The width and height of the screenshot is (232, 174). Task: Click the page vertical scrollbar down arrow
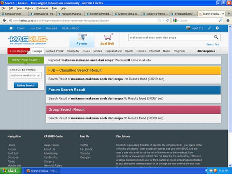tap(230, 165)
